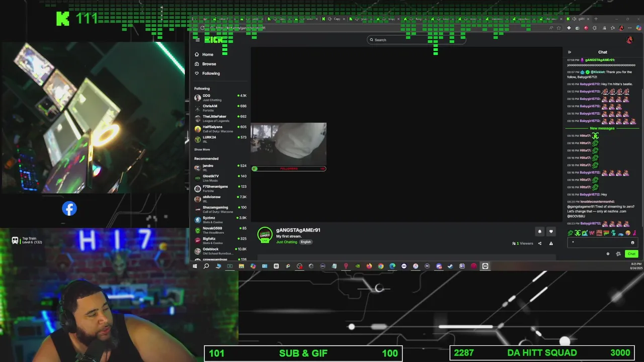Image resolution: width=644 pixels, height=362 pixels.
Task: Open Odablock recommended channel
Action: tap(220, 251)
